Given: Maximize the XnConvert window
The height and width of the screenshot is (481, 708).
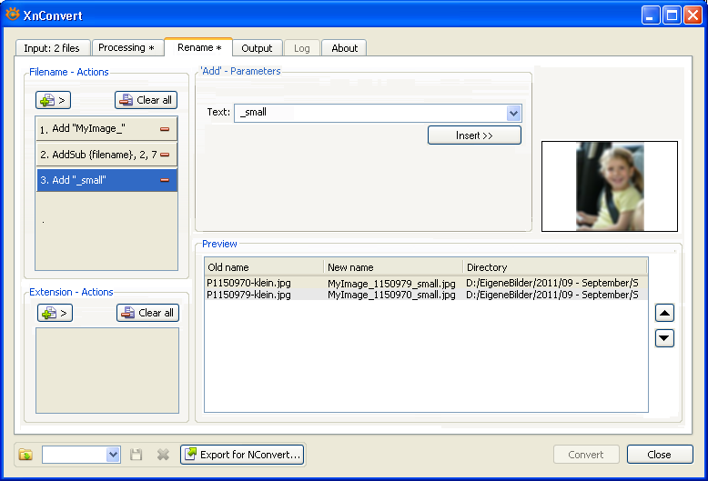Looking at the screenshot, I should click(x=672, y=15).
